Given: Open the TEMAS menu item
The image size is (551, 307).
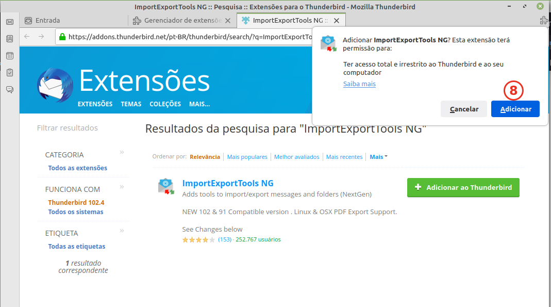Looking at the screenshot, I should (x=131, y=104).
